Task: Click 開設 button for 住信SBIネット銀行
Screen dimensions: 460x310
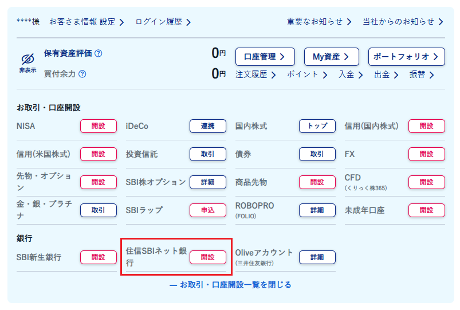Action: 208,257
